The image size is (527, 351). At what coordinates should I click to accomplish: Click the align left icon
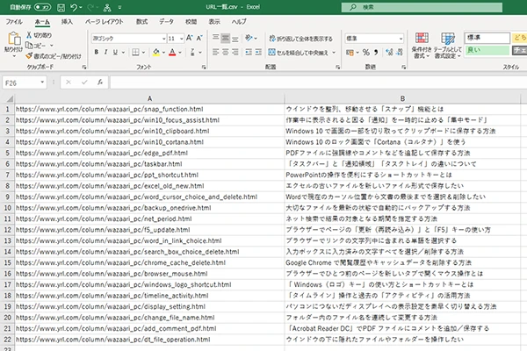pos(216,53)
